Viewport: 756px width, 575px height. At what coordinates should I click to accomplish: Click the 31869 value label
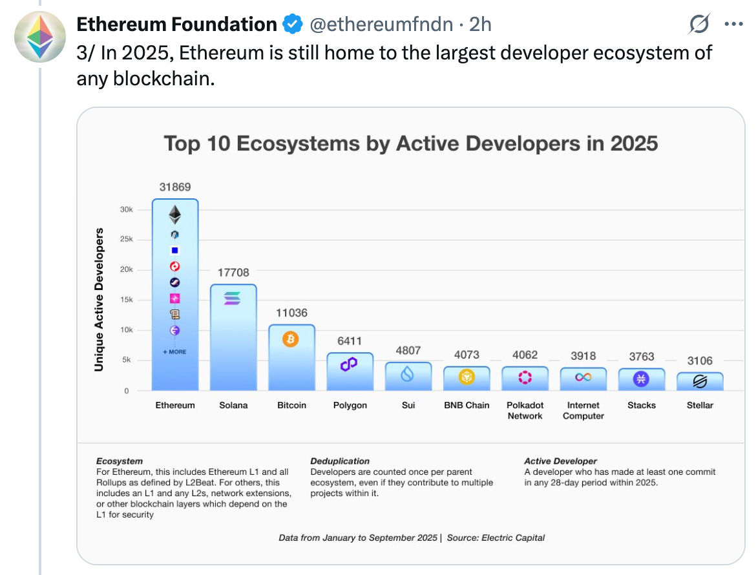(x=175, y=187)
